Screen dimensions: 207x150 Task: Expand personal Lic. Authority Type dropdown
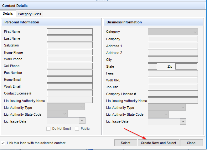66,107
